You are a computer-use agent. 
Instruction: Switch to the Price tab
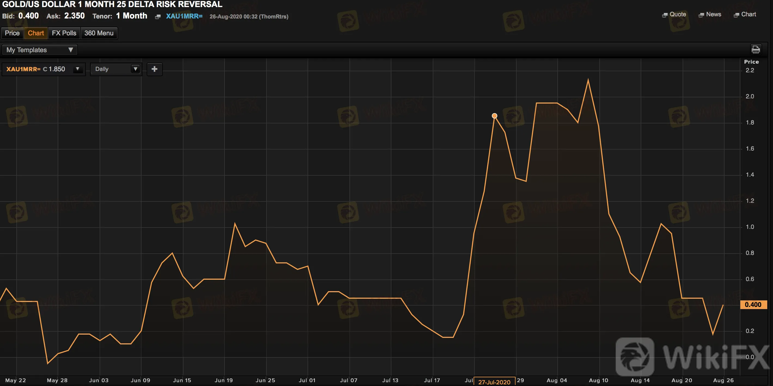12,33
